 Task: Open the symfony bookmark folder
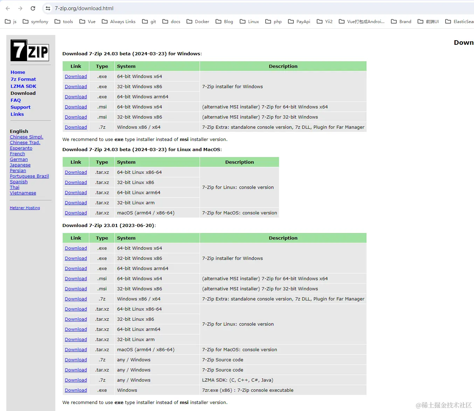pyautogui.click(x=35, y=22)
